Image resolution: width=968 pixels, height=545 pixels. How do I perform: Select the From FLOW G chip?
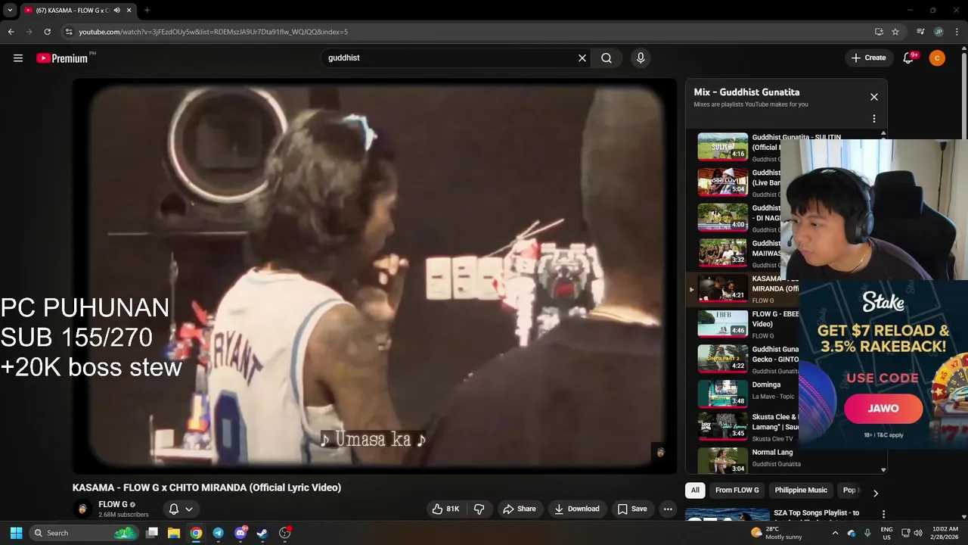point(737,490)
